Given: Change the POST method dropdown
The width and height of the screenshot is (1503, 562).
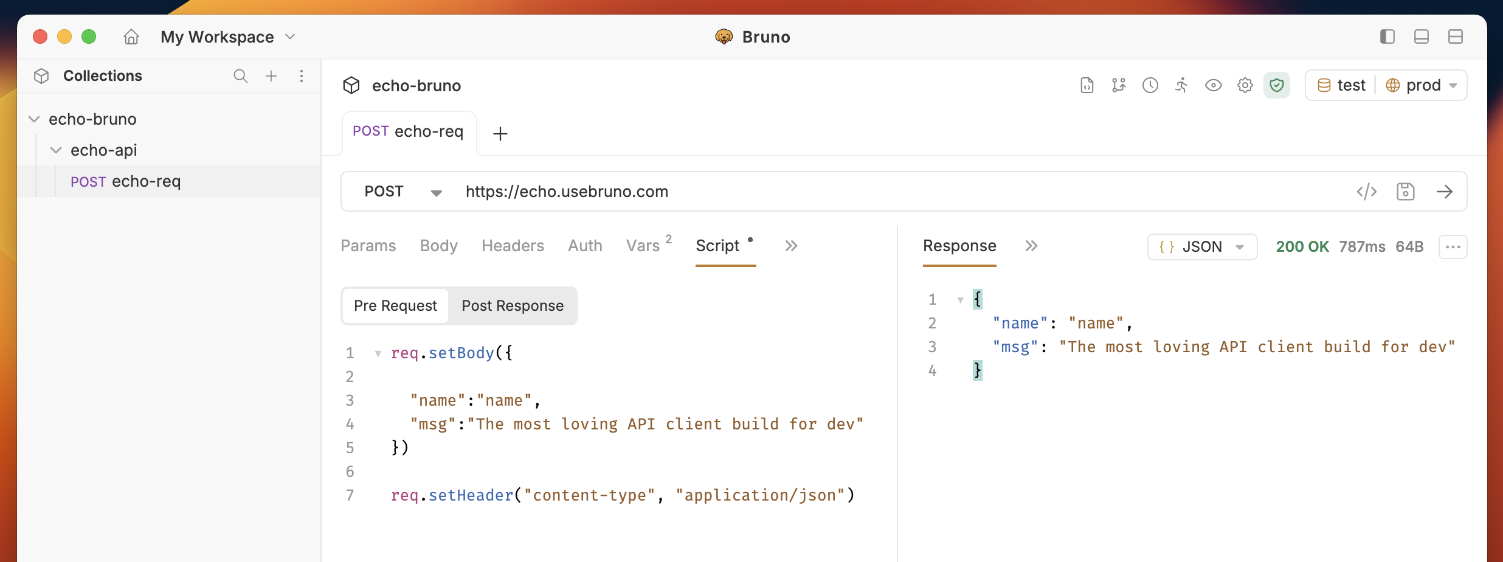Looking at the screenshot, I should (x=403, y=192).
